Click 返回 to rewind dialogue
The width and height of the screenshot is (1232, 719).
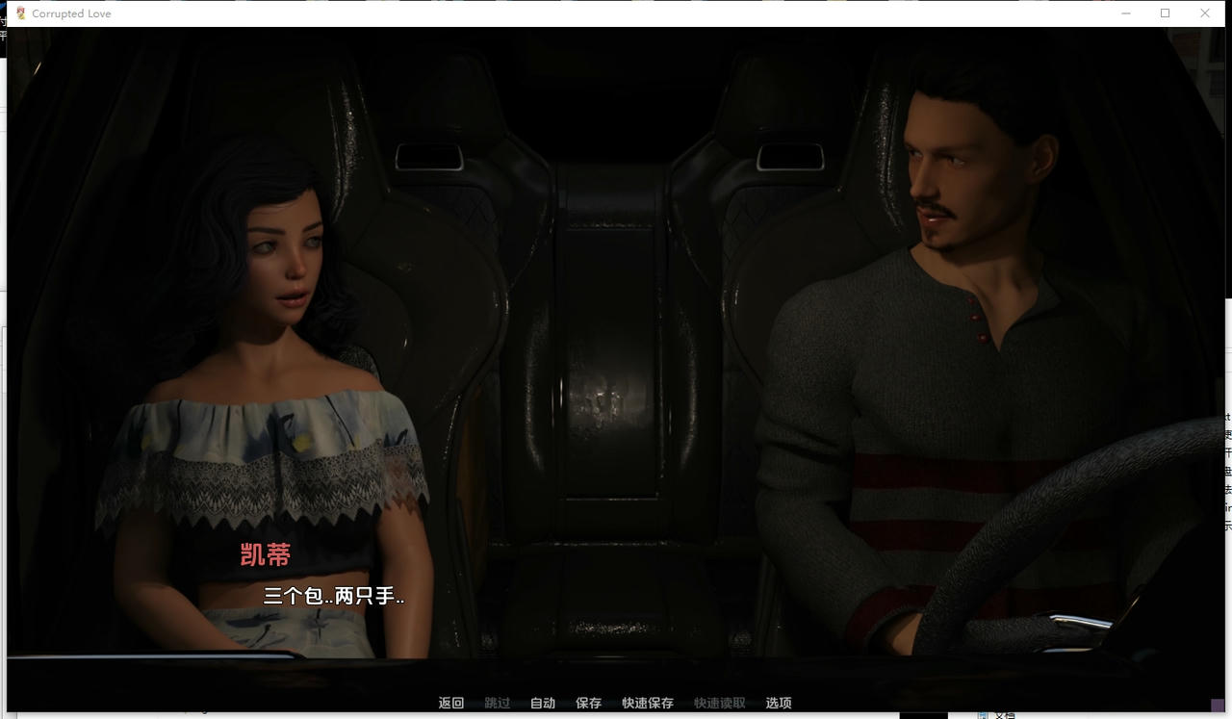click(451, 703)
